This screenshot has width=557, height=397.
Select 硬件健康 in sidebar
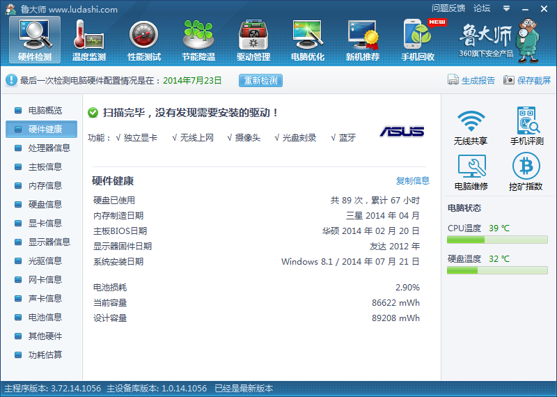(41, 129)
